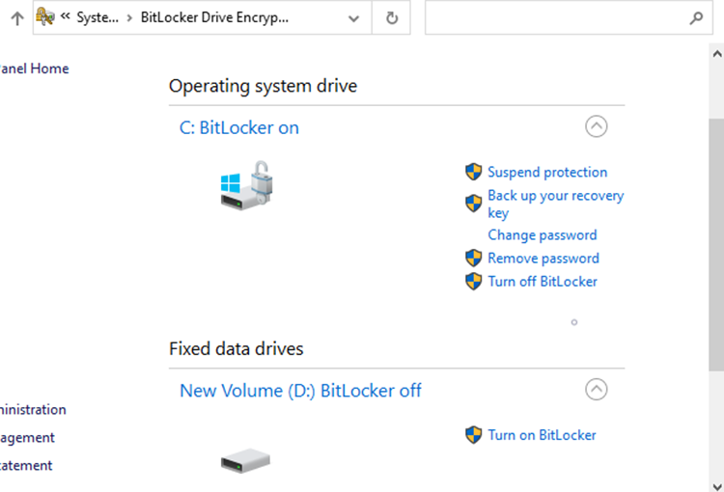This screenshot has width=724, height=492.
Task: Refresh the Control Panel page
Action: click(x=391, y=17)
